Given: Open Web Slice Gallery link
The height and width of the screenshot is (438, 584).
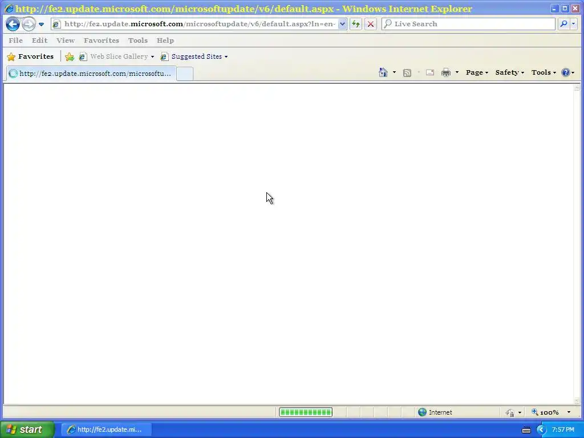Looking at the screenshot, I should pos(114,56).
